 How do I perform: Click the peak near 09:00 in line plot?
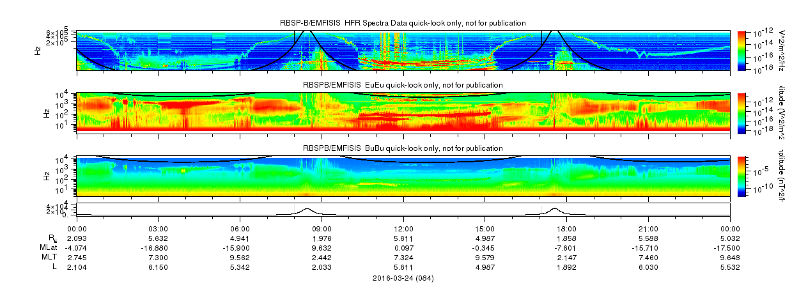point(307,209)
